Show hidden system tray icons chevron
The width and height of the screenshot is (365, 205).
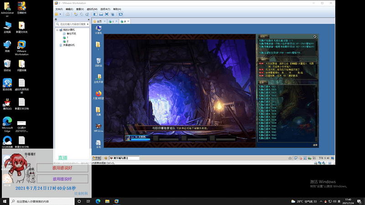pyautogui.click(x=321, y=201)
